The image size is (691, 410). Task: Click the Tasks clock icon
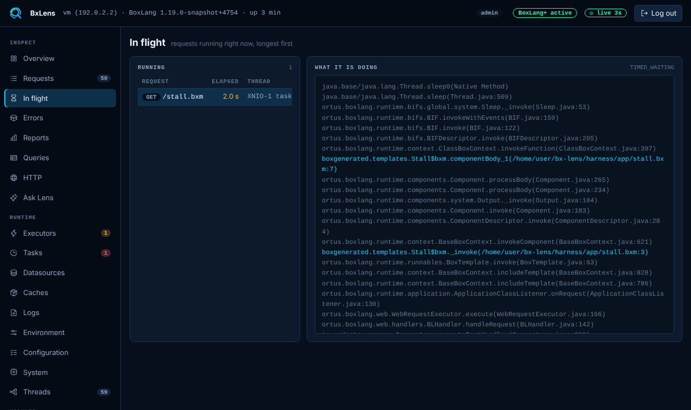[13, 252]
